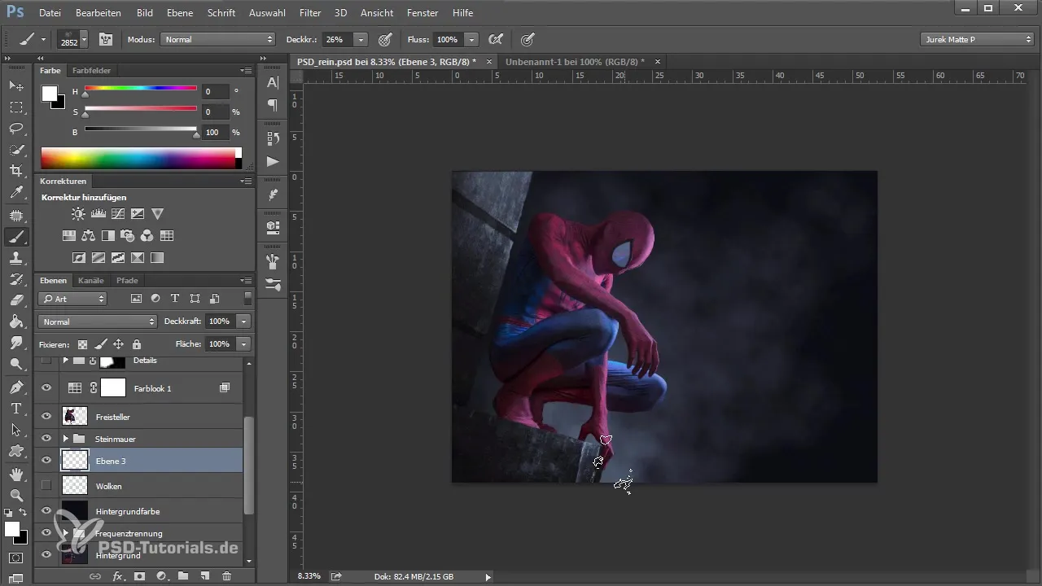The image size is (1042, 586).
Task: Select the Paint Bucket tool
Action: (x=16, y=321)
